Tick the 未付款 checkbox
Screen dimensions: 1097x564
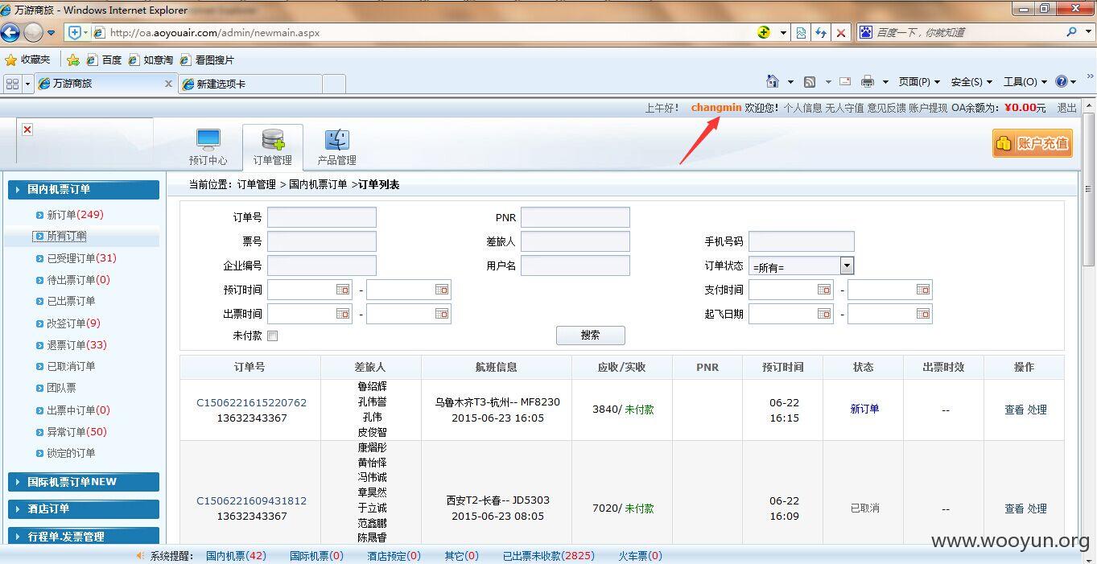(272, 336)
